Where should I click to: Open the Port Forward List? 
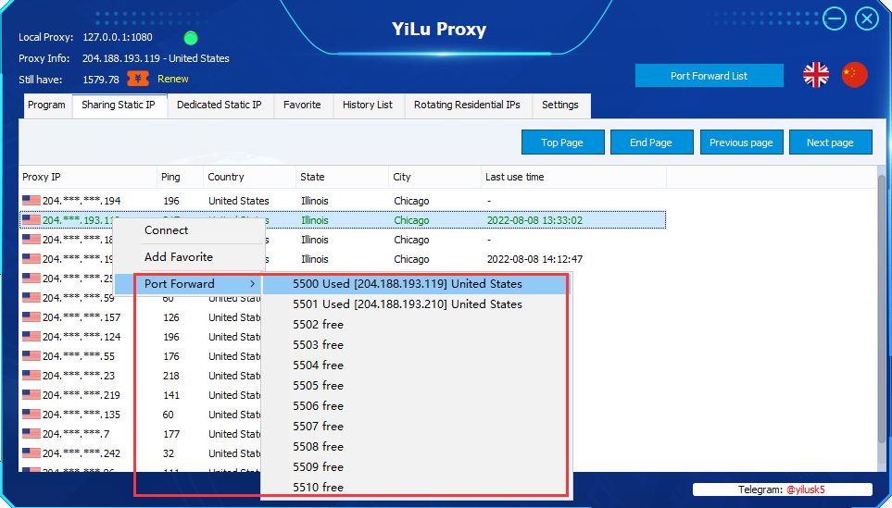click(709, 76)
